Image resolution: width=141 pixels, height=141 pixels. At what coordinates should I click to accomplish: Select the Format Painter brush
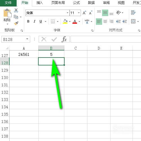[16, 23]
